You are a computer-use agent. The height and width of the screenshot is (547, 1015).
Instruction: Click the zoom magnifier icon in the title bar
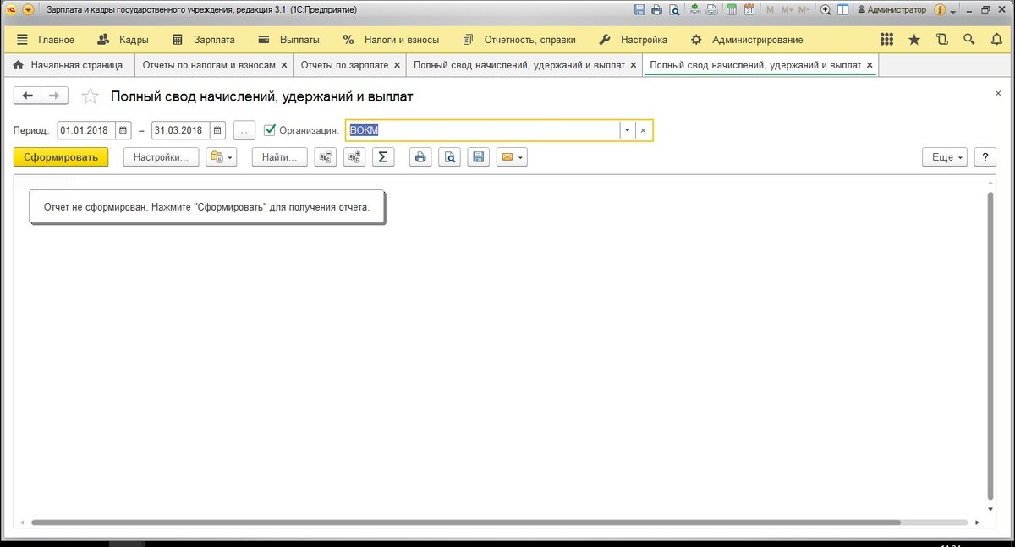826,10
